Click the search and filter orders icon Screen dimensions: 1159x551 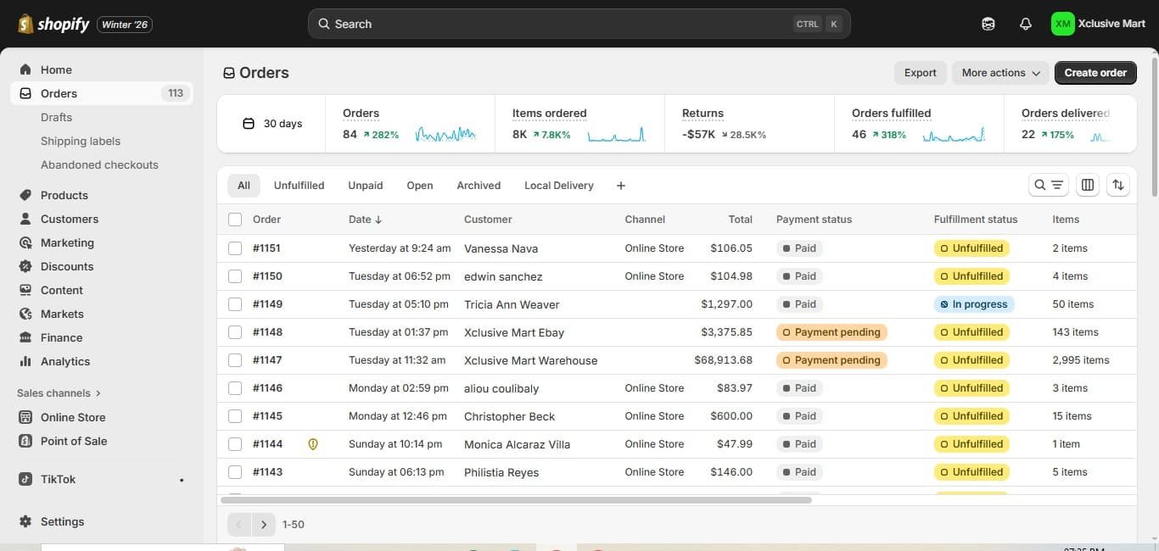(1049, 185)
